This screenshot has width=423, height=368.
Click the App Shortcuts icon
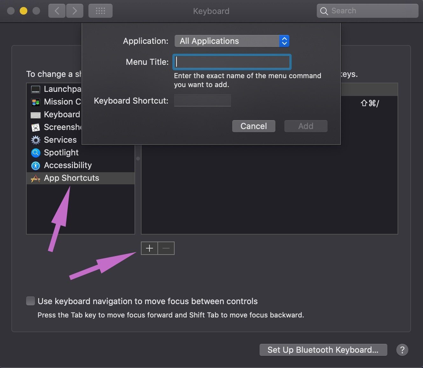pos(36,179)
